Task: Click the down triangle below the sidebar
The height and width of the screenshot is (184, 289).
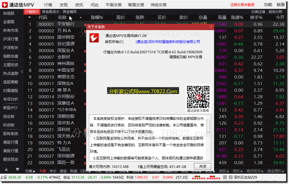Action: (x=18, y=169)
